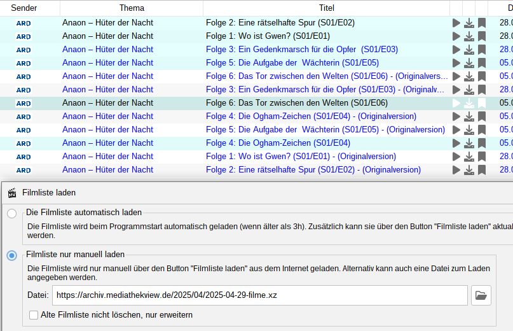Play Folge 6 Originalversion row

[456, 76]
